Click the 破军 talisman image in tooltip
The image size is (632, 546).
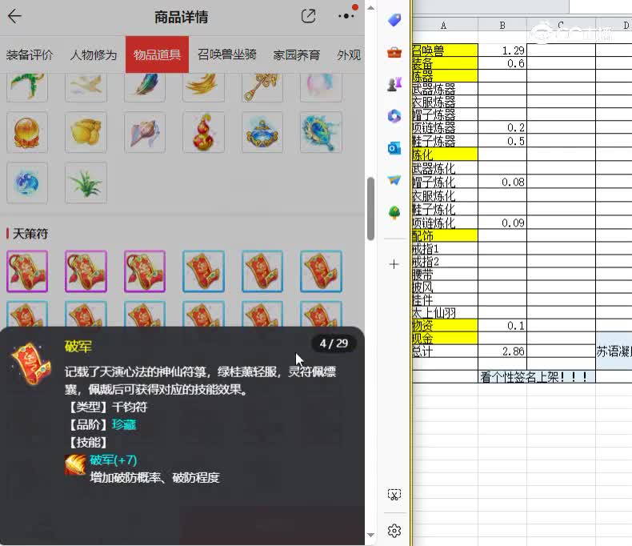click(x=31, y=363)
